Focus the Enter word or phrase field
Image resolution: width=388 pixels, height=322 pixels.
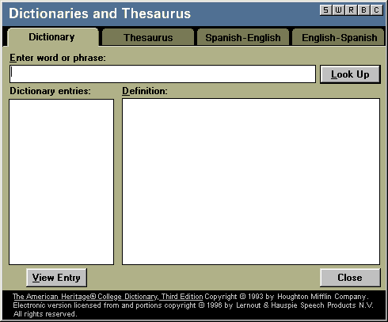tap(162, 74)
